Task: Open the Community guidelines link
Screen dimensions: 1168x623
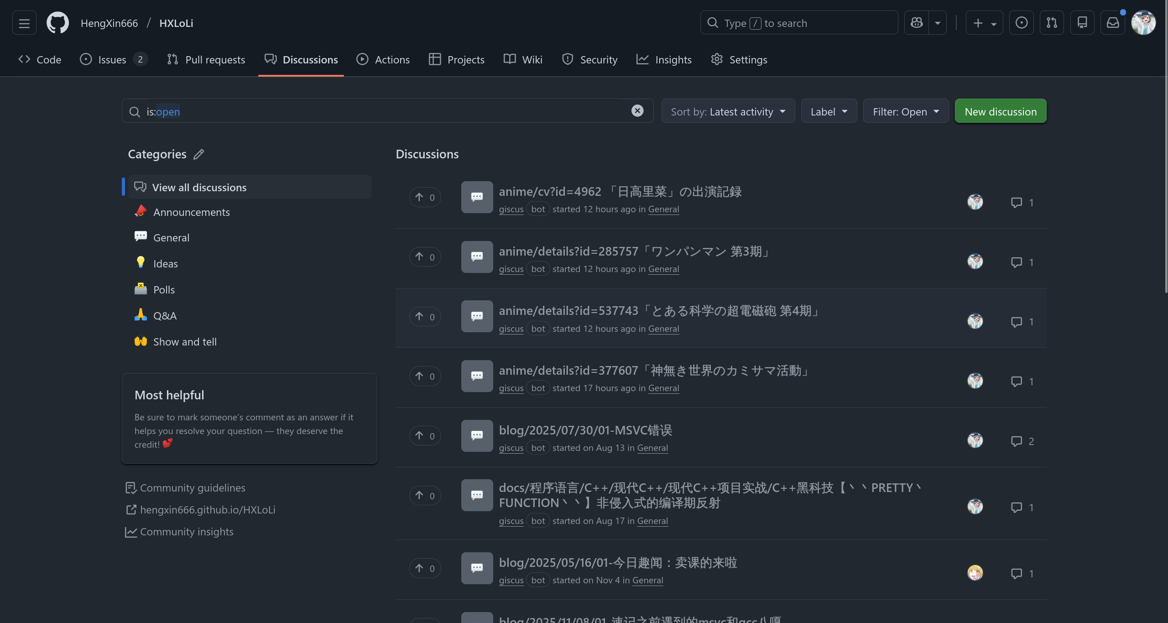Action: tap(192, 488)
